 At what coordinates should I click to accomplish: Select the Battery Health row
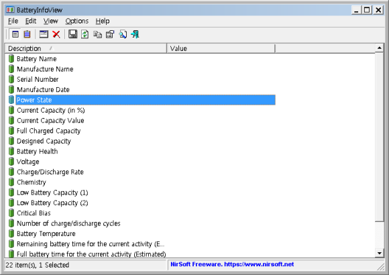(142, 152)
